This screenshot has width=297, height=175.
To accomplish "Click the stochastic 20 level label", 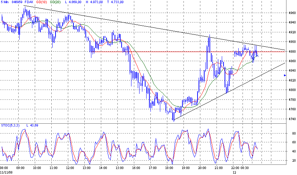I will click(x=294, y=160).
